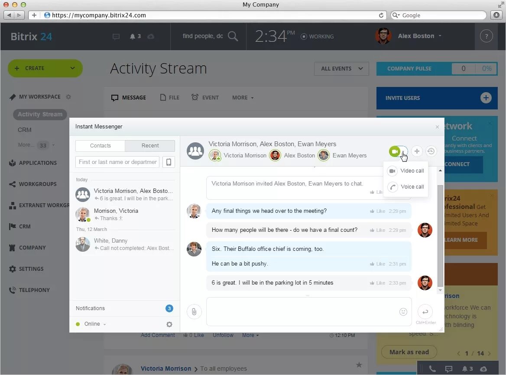
Task: Open the White, Danny conversation
Action: click(x=125, y=244)
